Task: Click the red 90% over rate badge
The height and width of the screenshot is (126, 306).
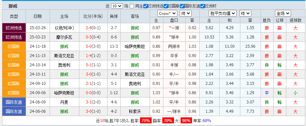Action: click(x=186, y=121)
